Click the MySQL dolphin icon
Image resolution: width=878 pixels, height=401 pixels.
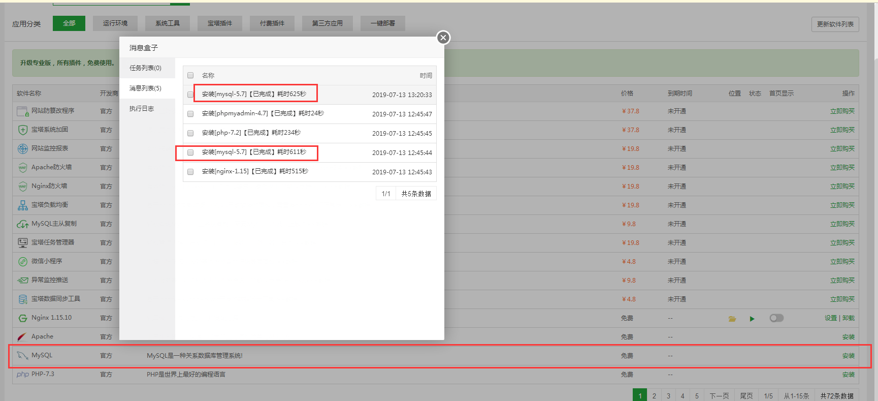(22, 355)
